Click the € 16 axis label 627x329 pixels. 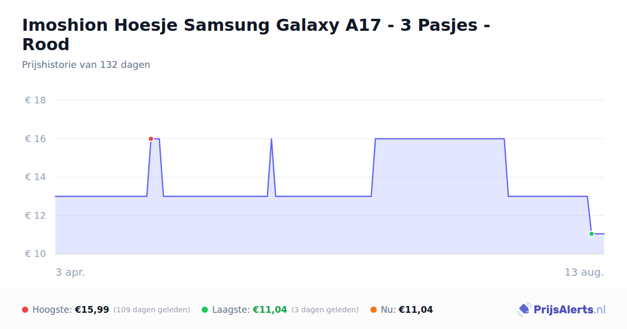coord(36,139)
